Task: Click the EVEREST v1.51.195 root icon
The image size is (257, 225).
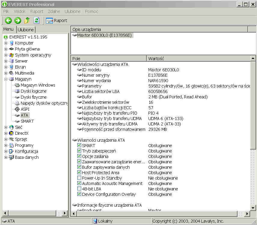Action: point(6,37)
